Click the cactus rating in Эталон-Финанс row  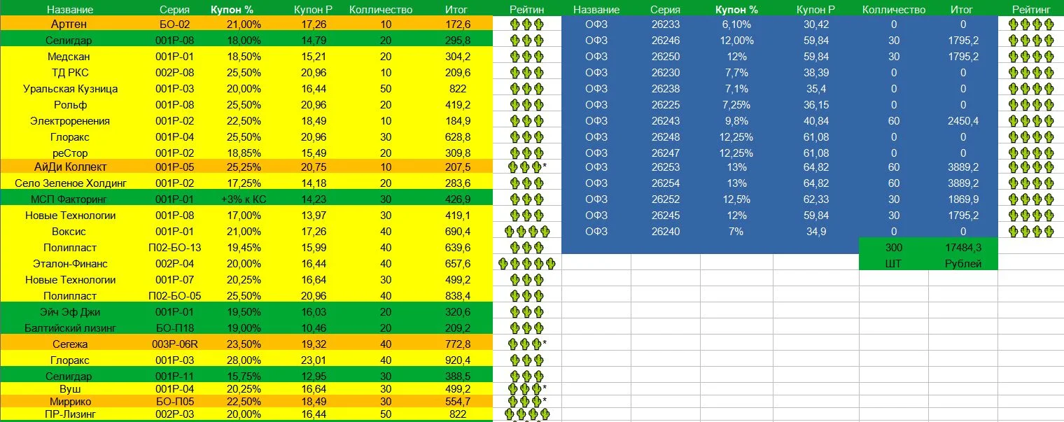coord(526,264)
